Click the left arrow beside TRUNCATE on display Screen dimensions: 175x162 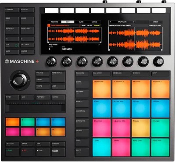click(111, 22)
